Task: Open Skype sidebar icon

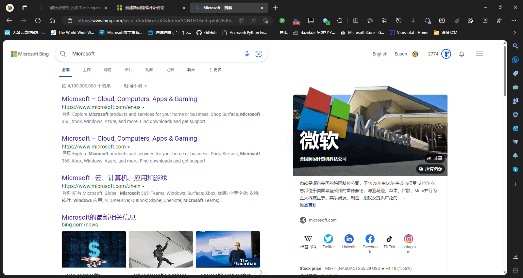Action: 515,169
